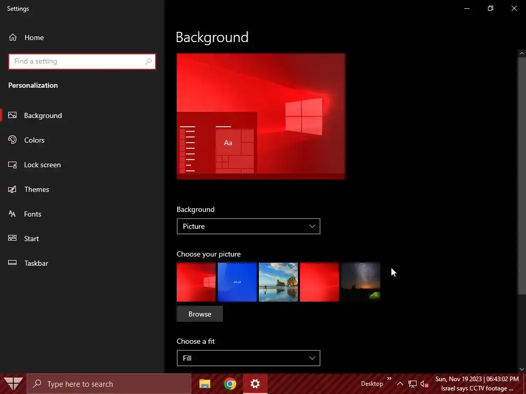The width and height of the screenshot is (526, 394).
Task: Click the muted volume tray icon
Action: pyautogui.click(x=424, y=384)
